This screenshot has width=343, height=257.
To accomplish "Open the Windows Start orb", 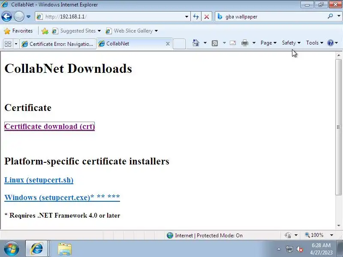I will (11, 249).
